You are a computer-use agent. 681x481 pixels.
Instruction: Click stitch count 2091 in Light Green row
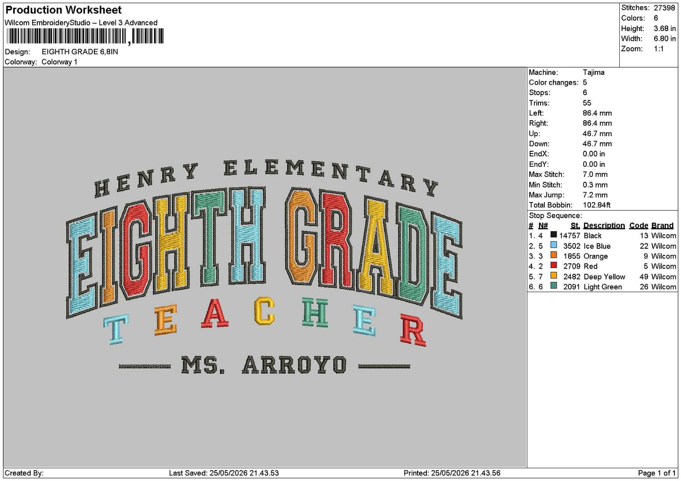(572, 287)
